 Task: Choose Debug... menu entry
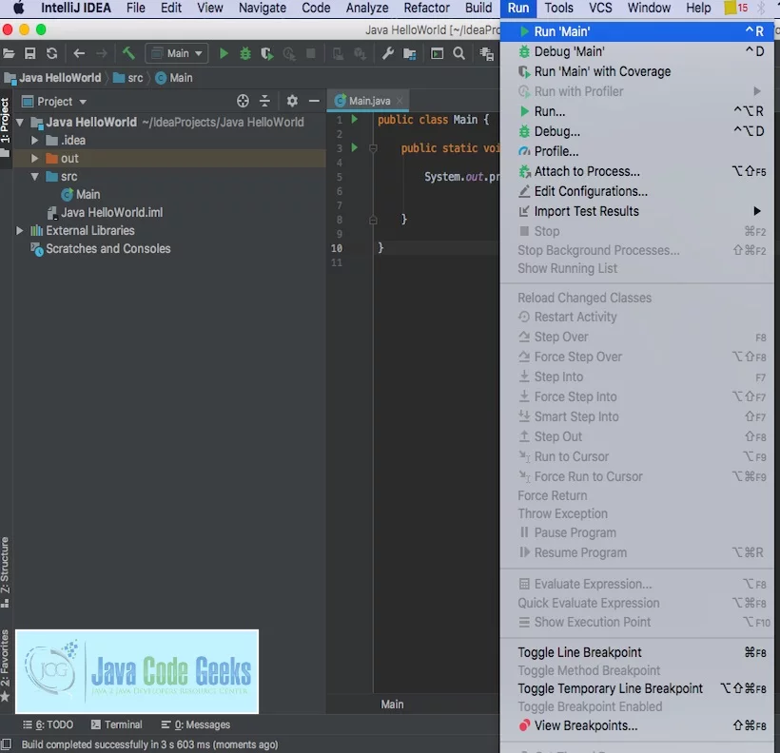pyautogui.click(x=636, y=131)
